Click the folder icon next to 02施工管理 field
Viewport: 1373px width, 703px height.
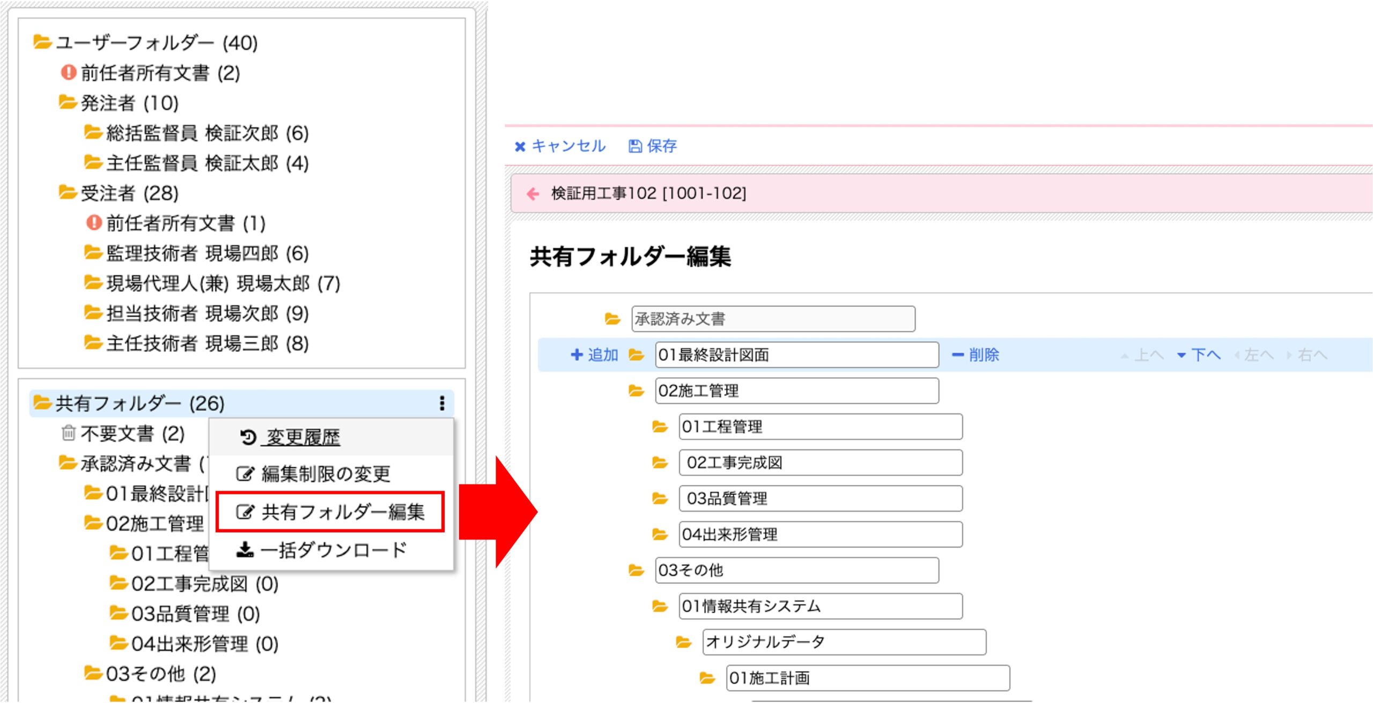tap(636, 391)
